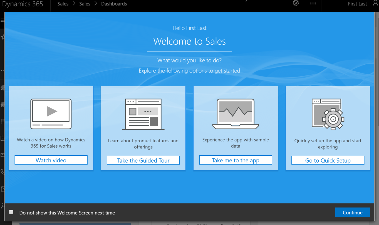Open the site map hamburger menu
This screenshot has width=379, height=225.
(2, 20)
